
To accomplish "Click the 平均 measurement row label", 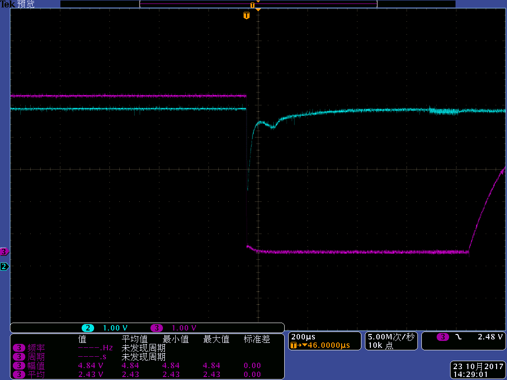I will pos(36,374).
